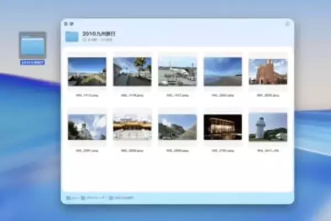The width and height of the screenshot is (331, 221).
Task: Select the temple gate photo thumbnail
Action: pyautogui.click(x=132, y=127)
